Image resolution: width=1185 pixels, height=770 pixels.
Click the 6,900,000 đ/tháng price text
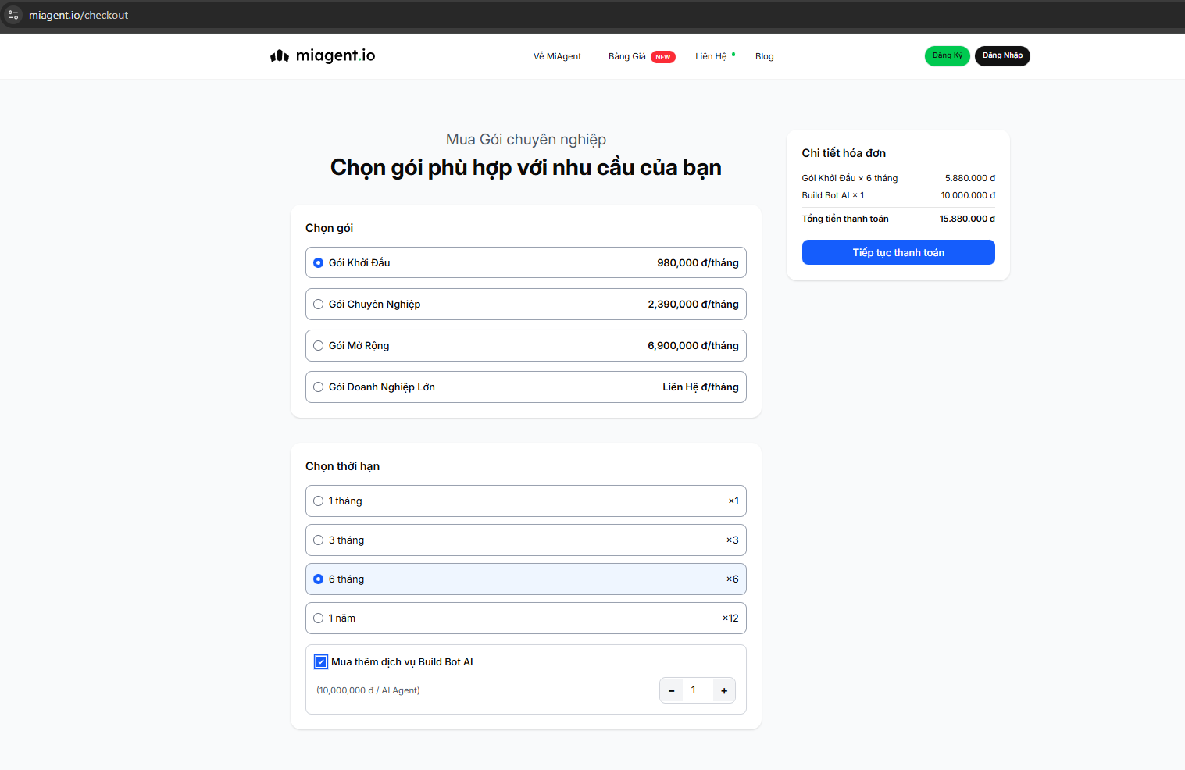pyautogui.click(x=693, y=345)
